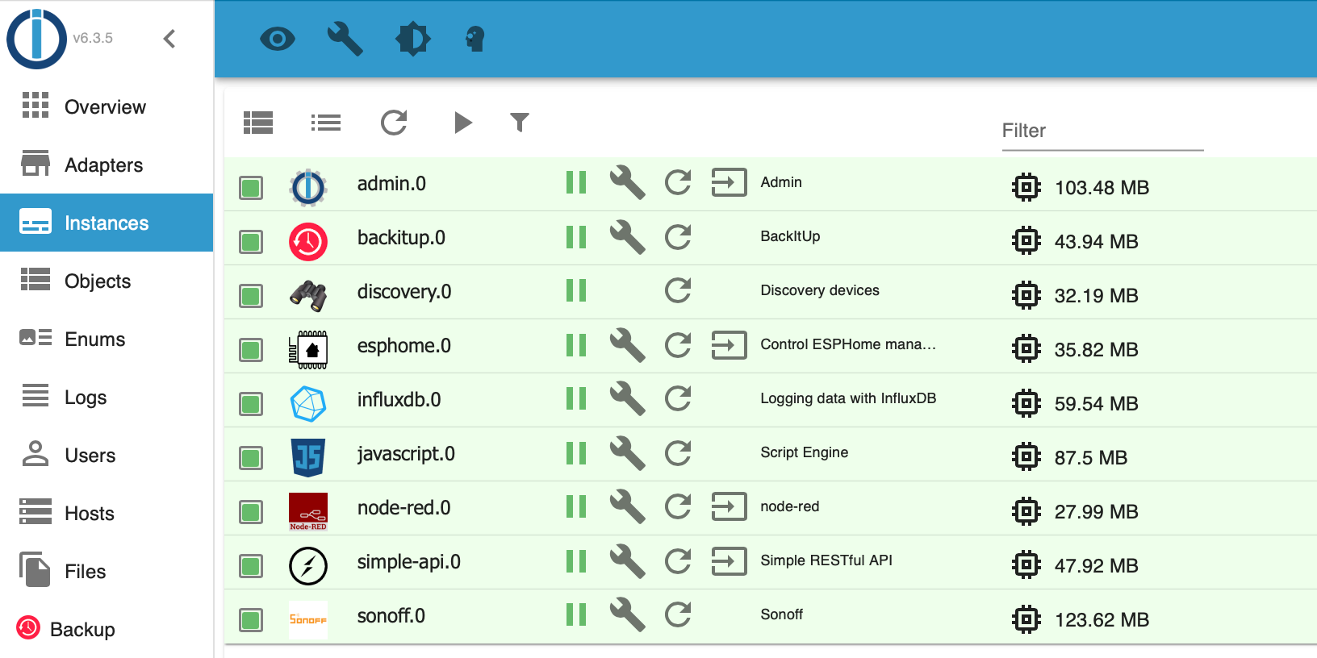Open esphome.0 configuration wrench
This screenshot has height=658, width=1317.
627,345
